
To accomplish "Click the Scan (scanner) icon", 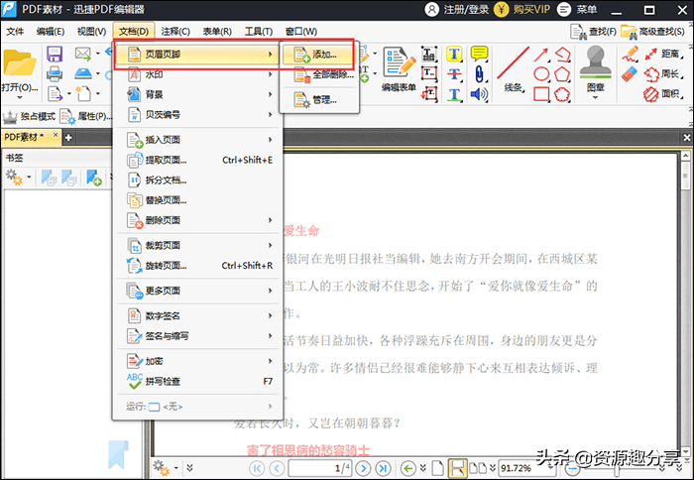I will (83, 73).
